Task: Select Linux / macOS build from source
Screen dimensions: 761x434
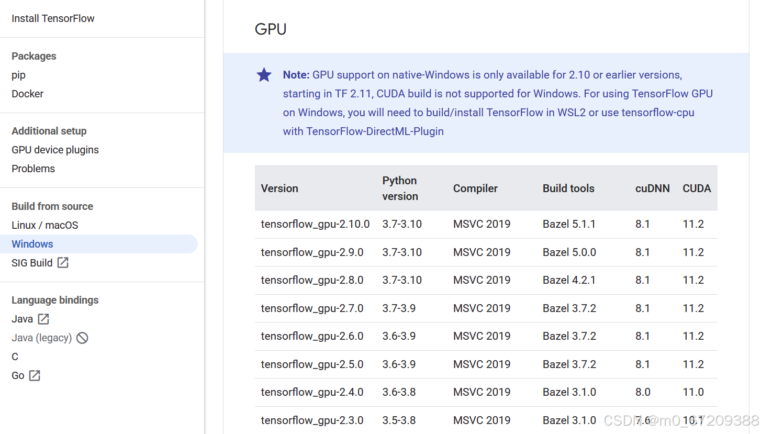Action: pyautogui.click(x=45, y=225)
